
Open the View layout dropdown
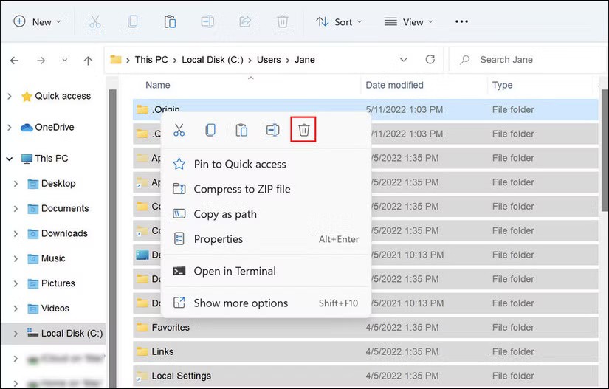408,21
